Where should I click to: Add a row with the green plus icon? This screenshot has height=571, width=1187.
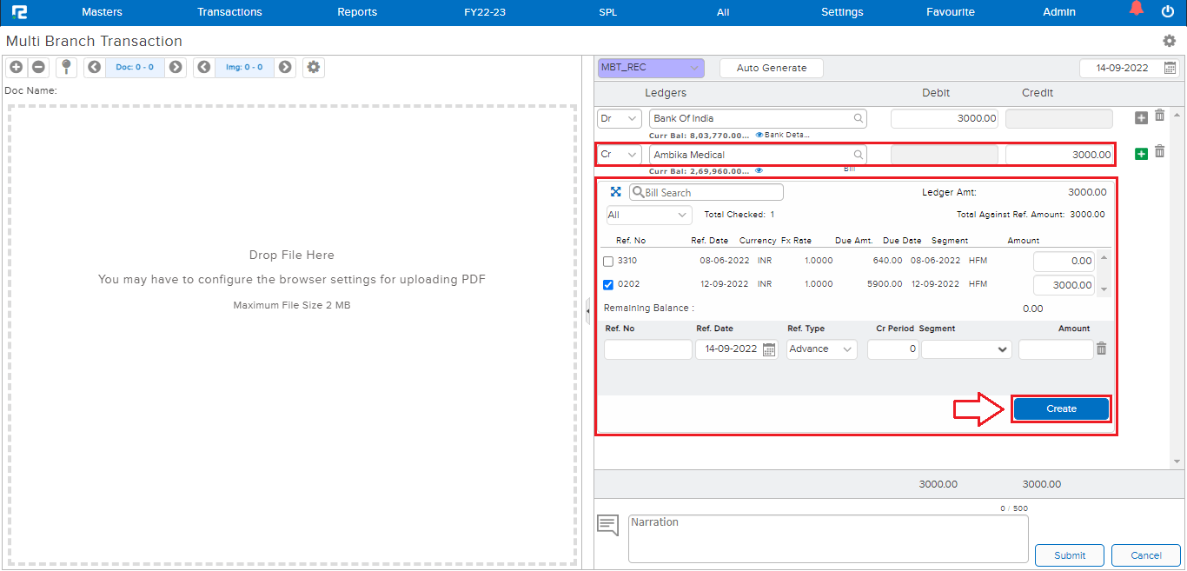tap(1142, 154)
